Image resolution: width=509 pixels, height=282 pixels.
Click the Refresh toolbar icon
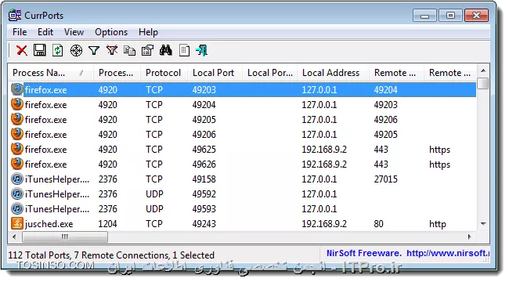[x=57, y=50]
